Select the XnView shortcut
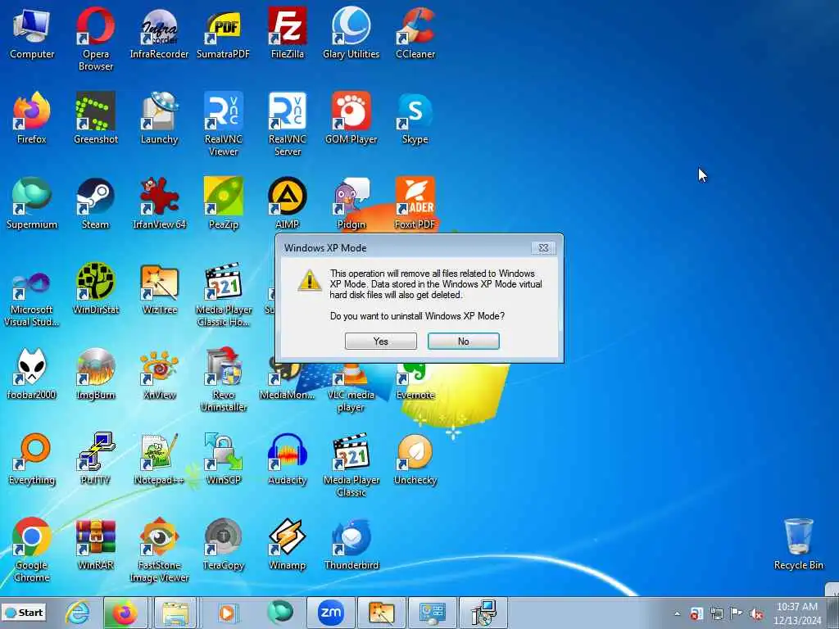Screen dimensions: 839x629 pyautogui.click(x=160, y=373)
